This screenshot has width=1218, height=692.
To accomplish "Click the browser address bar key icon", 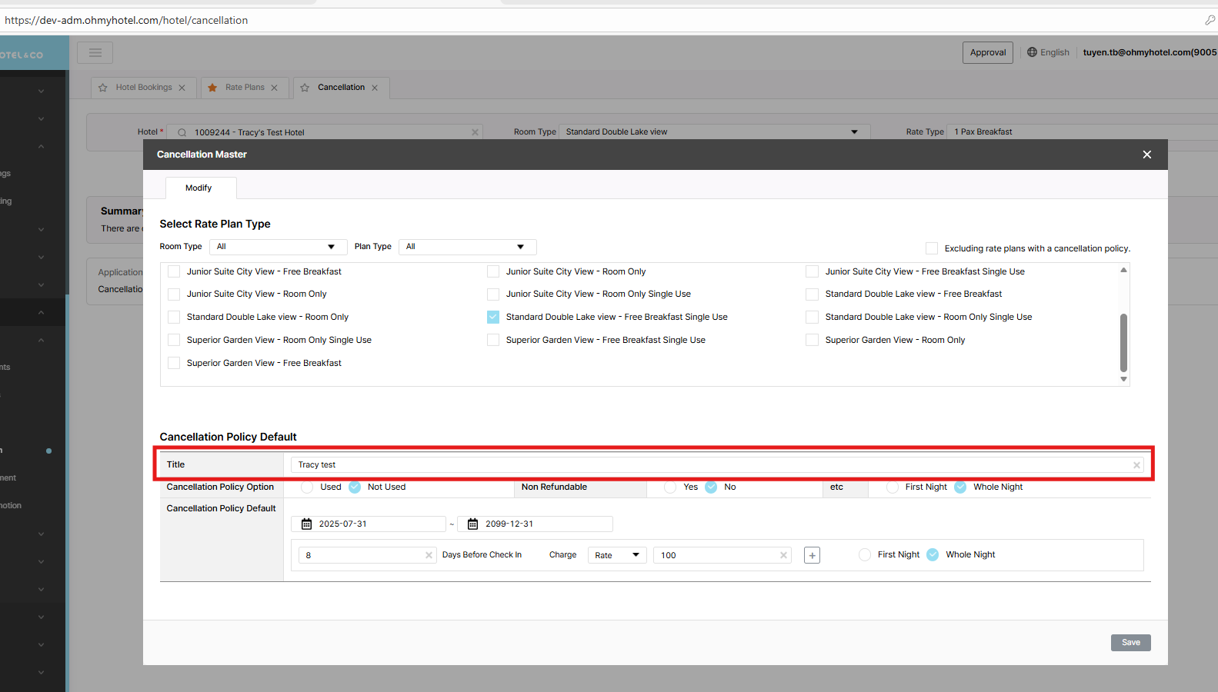I will 1210,20.
